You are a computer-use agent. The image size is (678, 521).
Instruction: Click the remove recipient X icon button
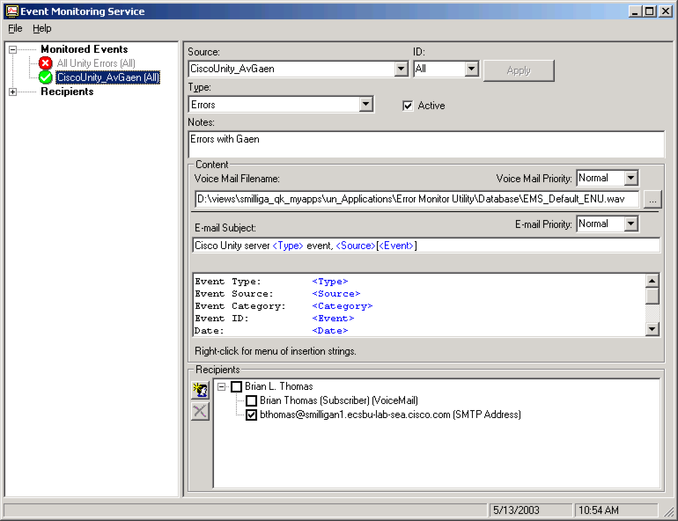pyautogui.click(x=200, y=411)
